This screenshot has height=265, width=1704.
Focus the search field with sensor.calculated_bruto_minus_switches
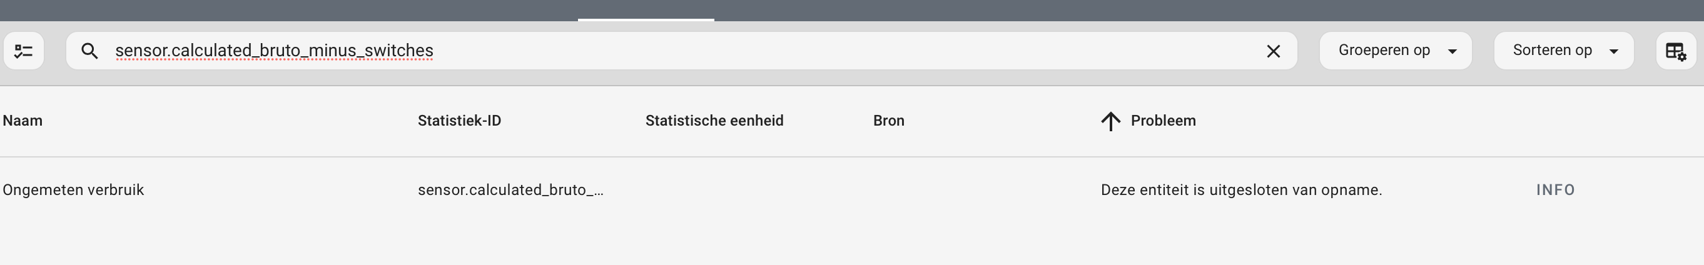pyautogui.click(x=681, y=51)
